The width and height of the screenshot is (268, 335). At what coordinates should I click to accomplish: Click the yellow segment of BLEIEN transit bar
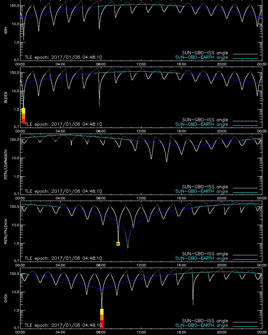click(23, 111)
